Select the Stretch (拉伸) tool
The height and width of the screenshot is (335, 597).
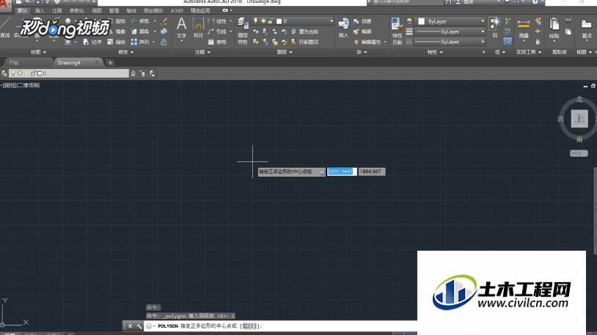(x=92, y=42)
